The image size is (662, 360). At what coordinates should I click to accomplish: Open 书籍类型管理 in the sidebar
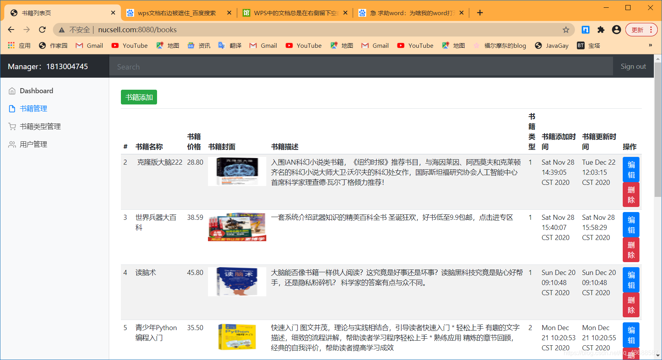pos(40,127)
